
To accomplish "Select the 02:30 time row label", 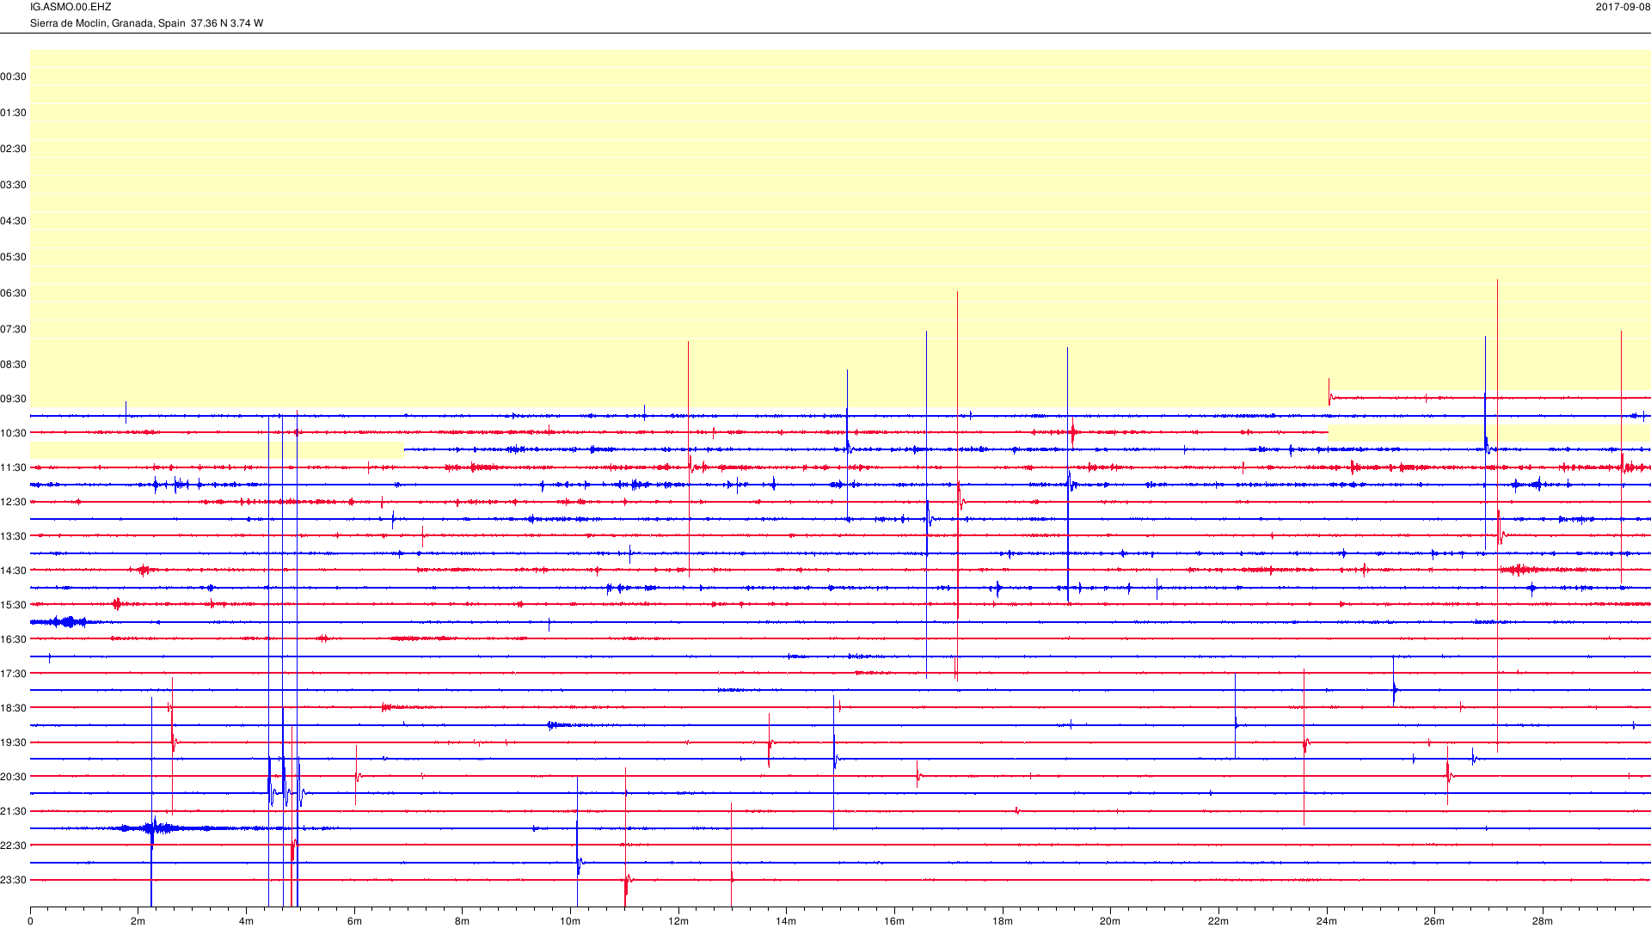I will 14,149.
